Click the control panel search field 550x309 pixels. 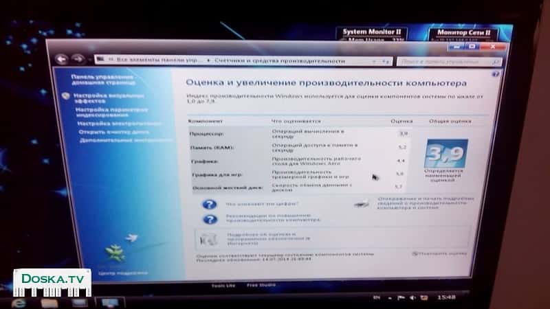coord(447,62)
